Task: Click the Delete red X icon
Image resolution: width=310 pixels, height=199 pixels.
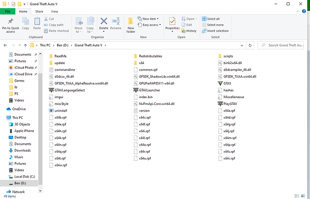Action: pyautogui.click(x=104, y=21)
